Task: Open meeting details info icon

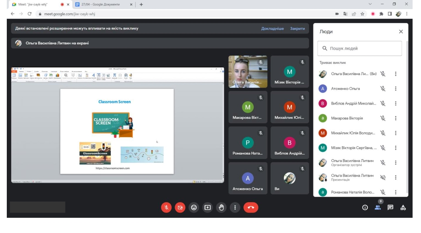Action: coord(365,208)
